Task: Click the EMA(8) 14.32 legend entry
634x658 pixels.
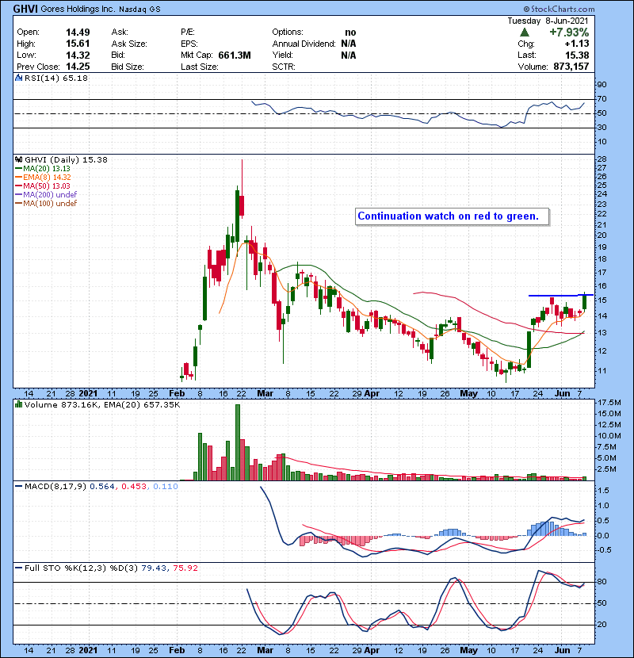Action: [43, 178]
